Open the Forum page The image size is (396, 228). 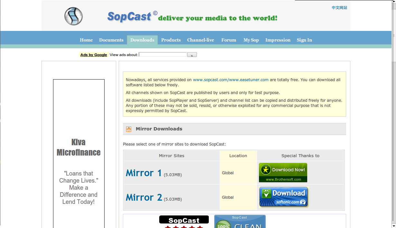(x=229, y=40)
